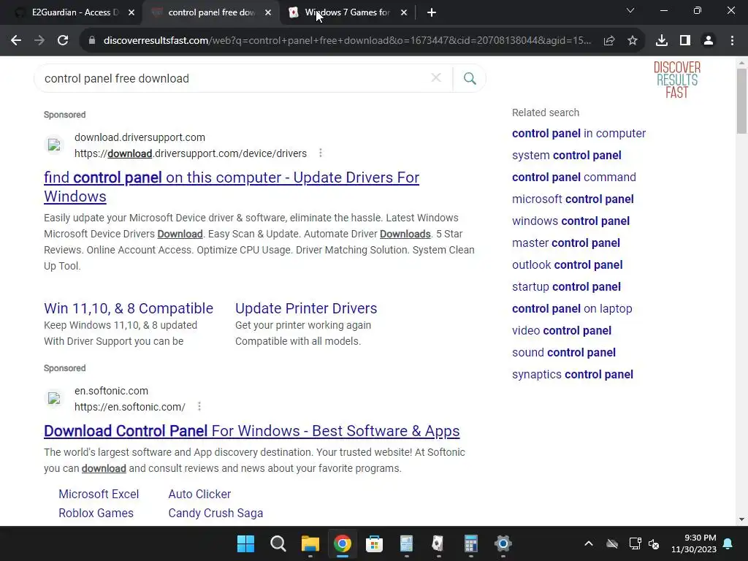Select related search 'outlook control panel'
748x561 pixels.
point(567,264)
